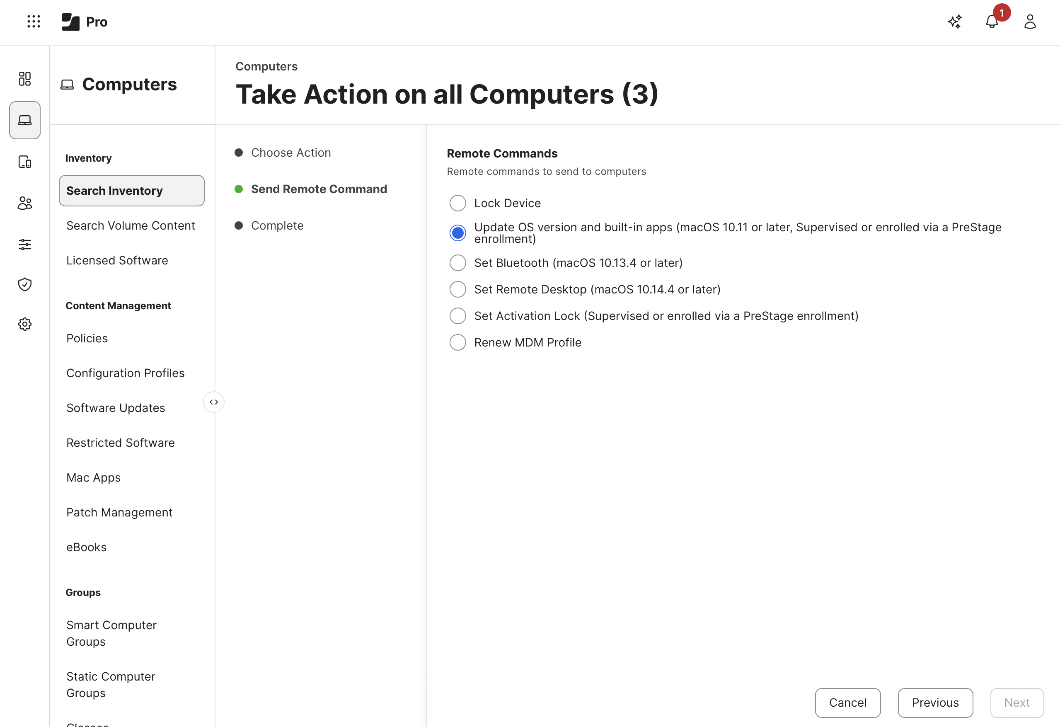This screenshot has width=1060, height=727.
Task: Open notifications bell icon
Action: pos(992,22)
